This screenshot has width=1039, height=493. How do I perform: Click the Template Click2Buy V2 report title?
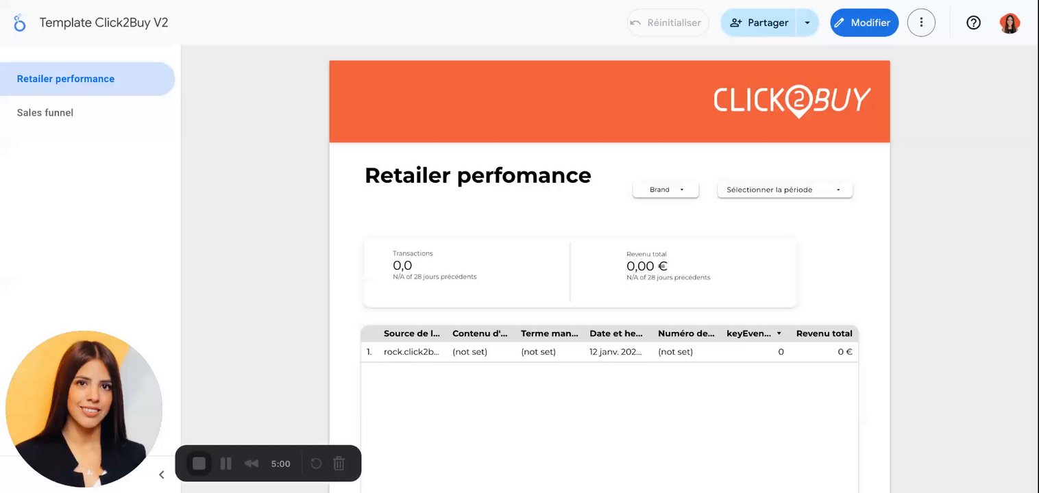coord(103,23)
